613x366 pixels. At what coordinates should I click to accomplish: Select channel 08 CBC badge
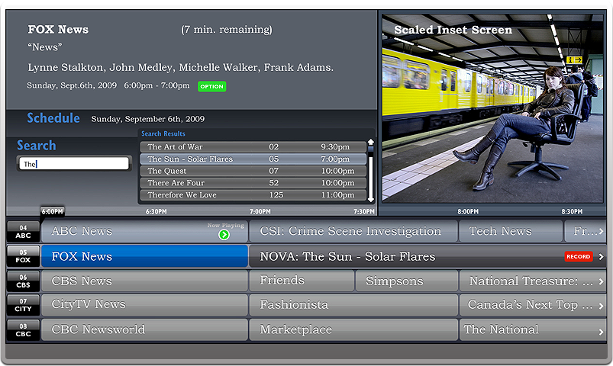23,330
